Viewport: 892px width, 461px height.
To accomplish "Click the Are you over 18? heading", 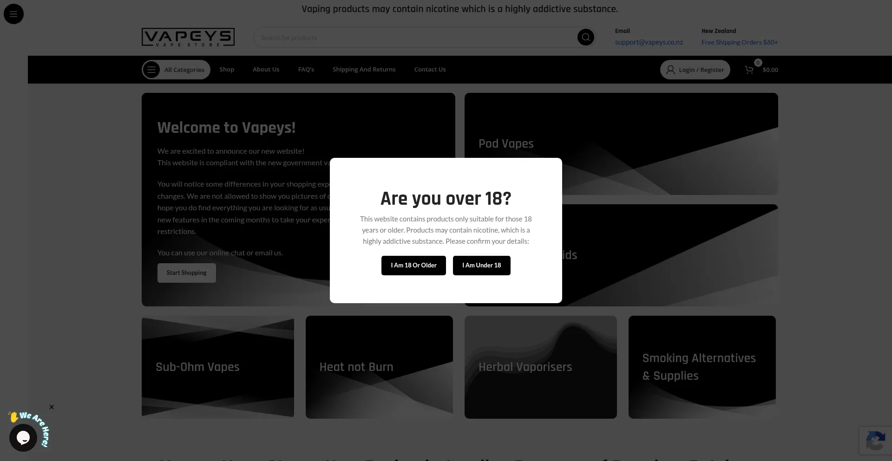I will pyautogui.click(x=446, y=199).
